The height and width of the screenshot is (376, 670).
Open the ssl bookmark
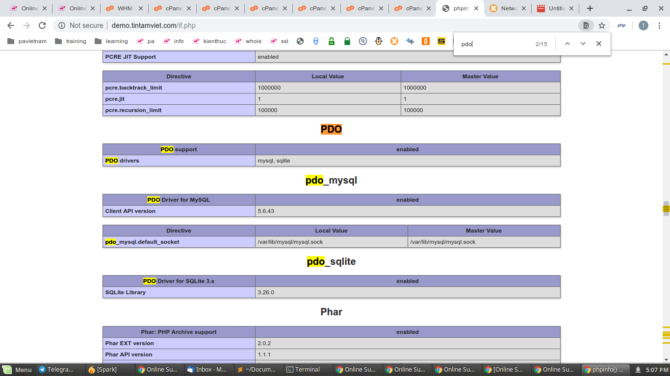click(279, 41)
